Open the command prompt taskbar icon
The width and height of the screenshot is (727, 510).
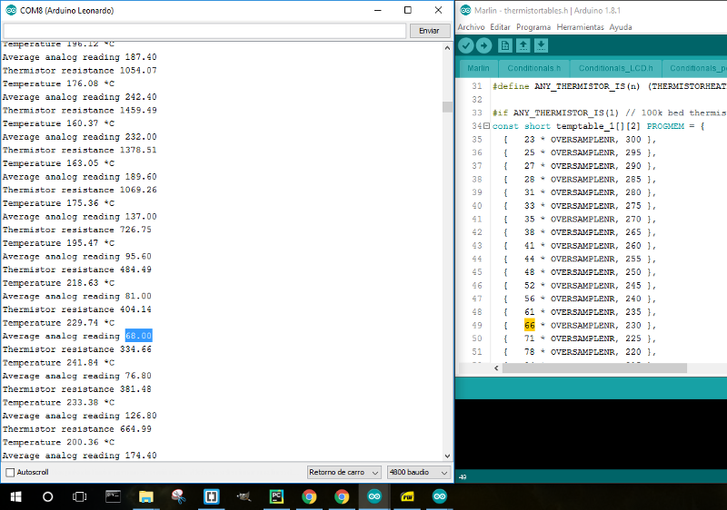(x=113, y=496)
